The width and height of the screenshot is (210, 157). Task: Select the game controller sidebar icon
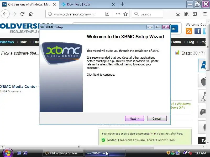click(x=202, y=112)
